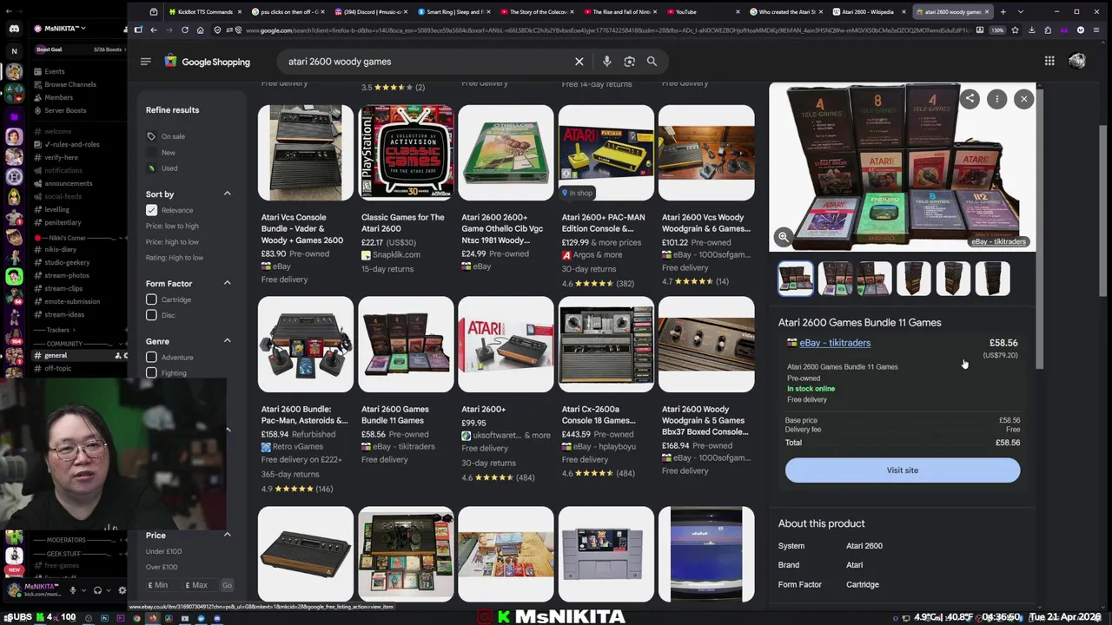
Task: Open a new browser tab
Action: [1003, 12]
